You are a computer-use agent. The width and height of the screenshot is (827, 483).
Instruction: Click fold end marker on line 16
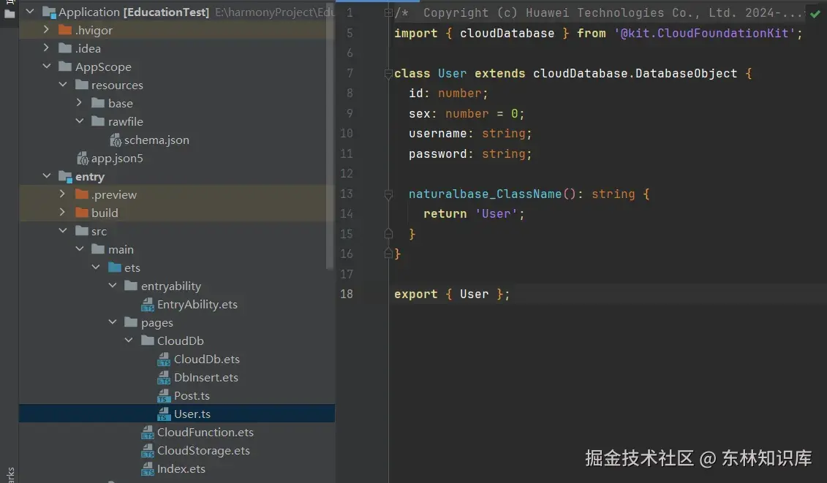pos(388,254)
